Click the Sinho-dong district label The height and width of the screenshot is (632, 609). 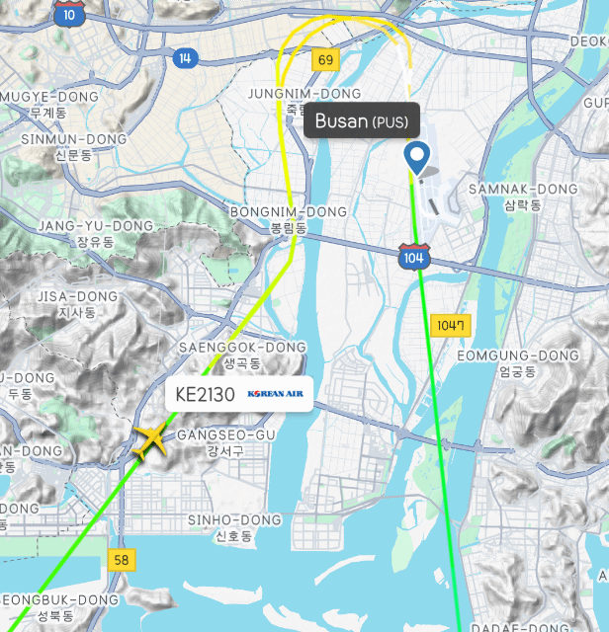click(x=234, y=527)
